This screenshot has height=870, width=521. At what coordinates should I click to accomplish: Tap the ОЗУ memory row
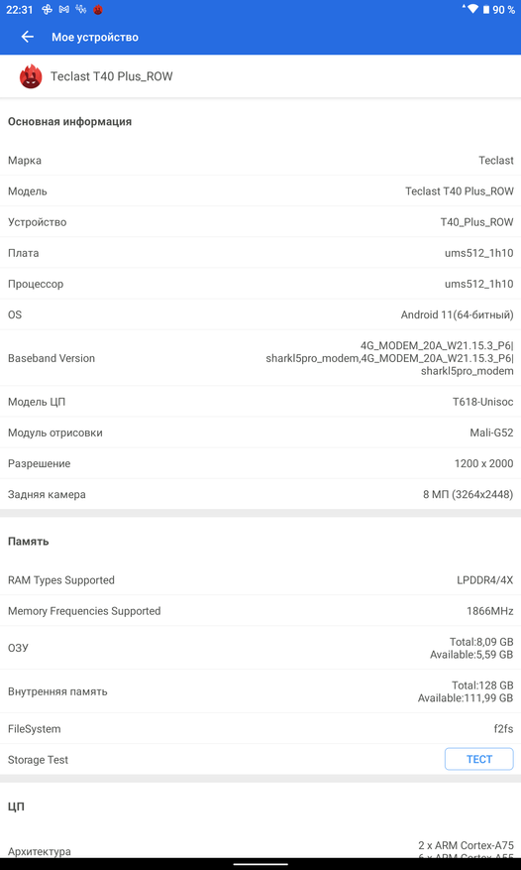[260, 648]
